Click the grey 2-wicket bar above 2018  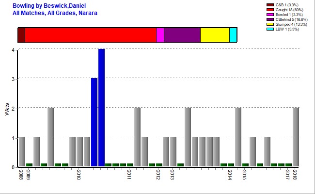[x=296, y=137]
